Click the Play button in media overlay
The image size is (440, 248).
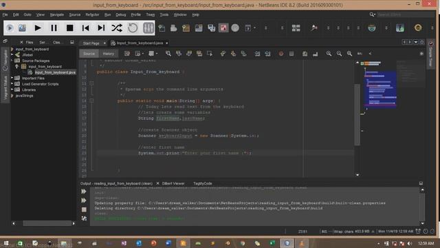pos(38,28)
